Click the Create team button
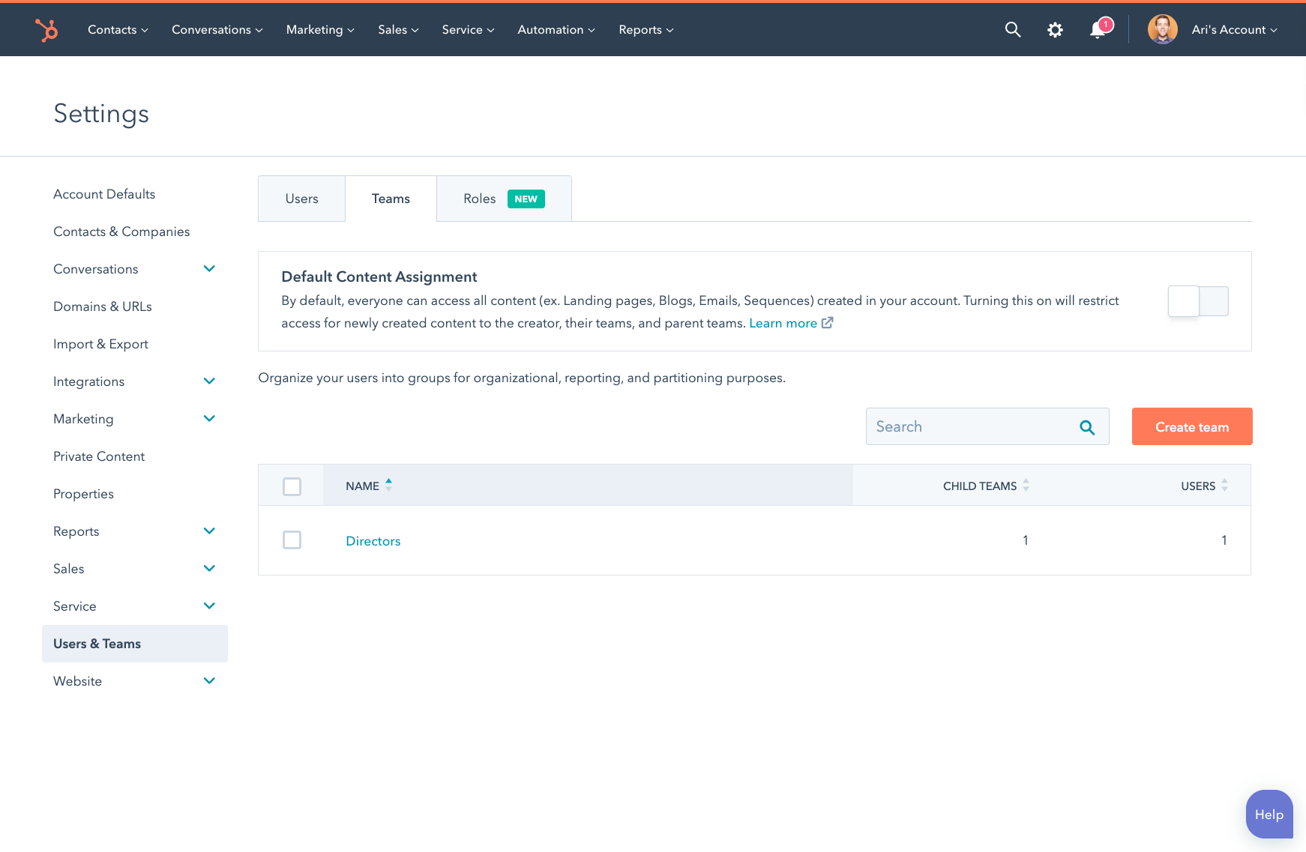This screenshot has height=852, width=1306. [1191, 427]
